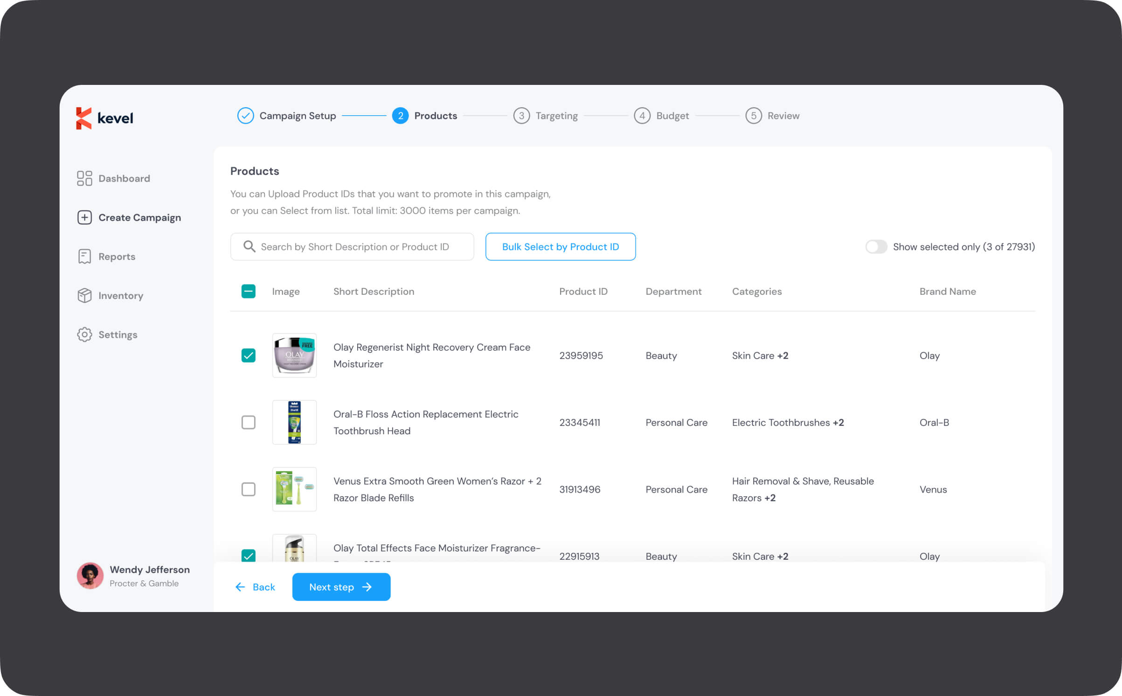Viewport: 1122px width, 696px height.
Task: Open the Reports sidebar icon
Action: [84, 257]
